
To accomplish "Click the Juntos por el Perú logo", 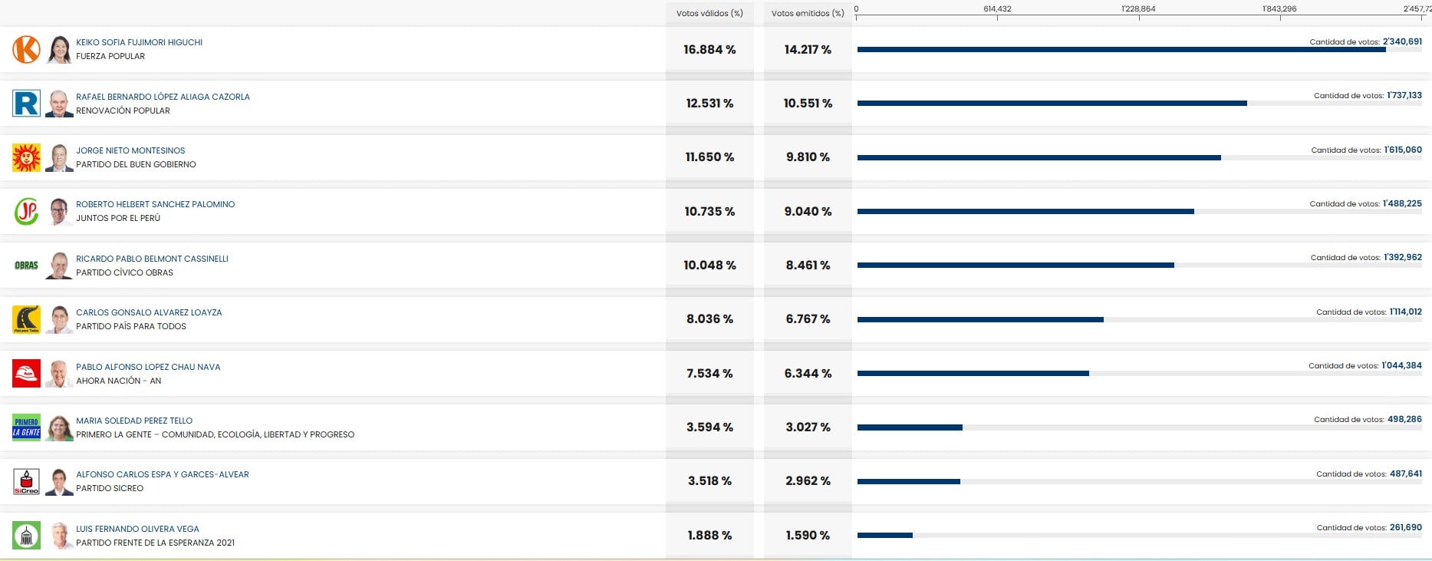I will click(27, 211).
